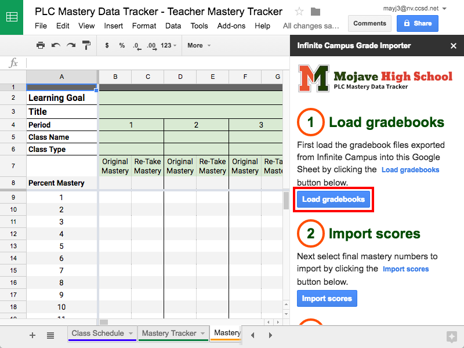
Task: Click the Learning Goal cell
Action: click(61, 97)
